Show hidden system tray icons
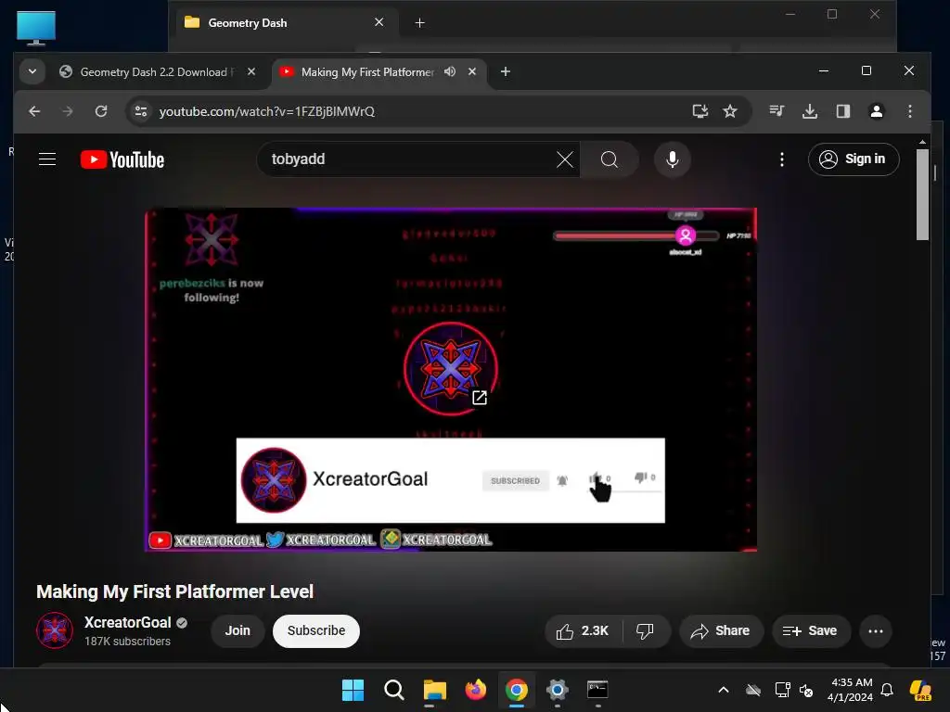 (x=724, y=690)
